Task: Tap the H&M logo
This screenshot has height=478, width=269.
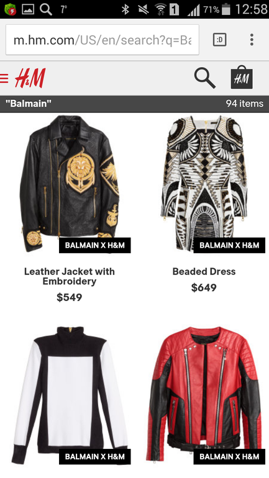Action: click(30, 78)
